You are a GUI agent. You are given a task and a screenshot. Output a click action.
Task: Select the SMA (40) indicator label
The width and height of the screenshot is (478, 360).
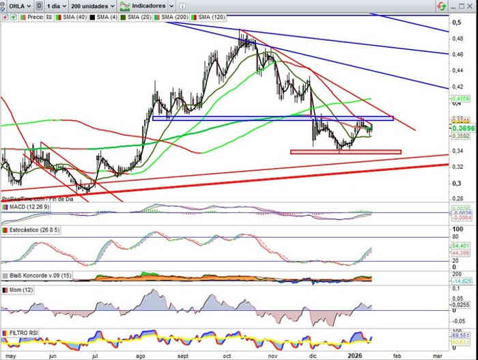(74, 16)
